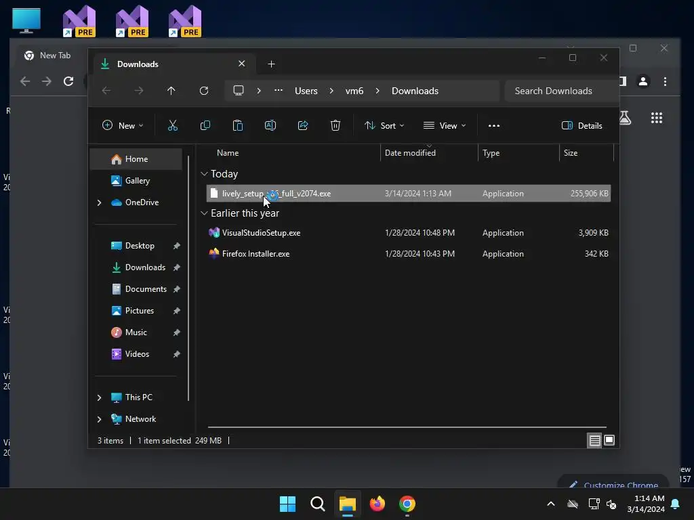Unpin Documents using its pin icon
694x520 pixels.
click(177, 289)
